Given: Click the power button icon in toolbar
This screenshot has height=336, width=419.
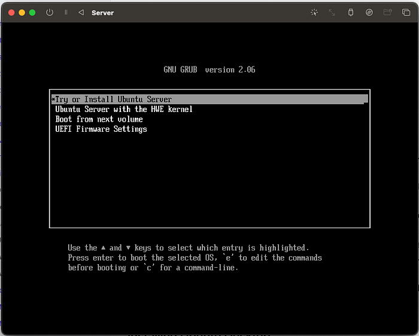Looking at the screenshot, I should [x=50, y=13].
